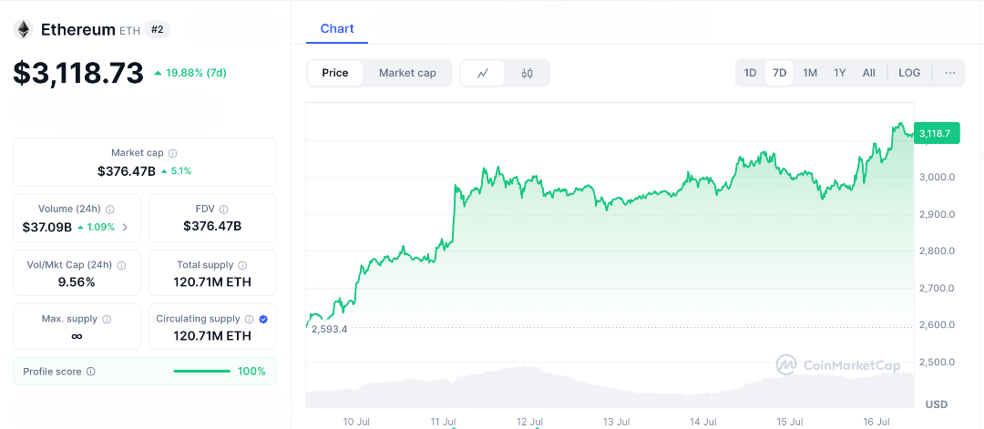Open the chart more options ellipsis

950,74
